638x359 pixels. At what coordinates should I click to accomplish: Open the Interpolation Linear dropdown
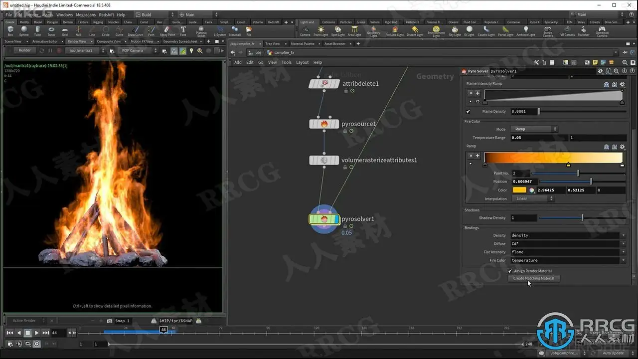532,198
